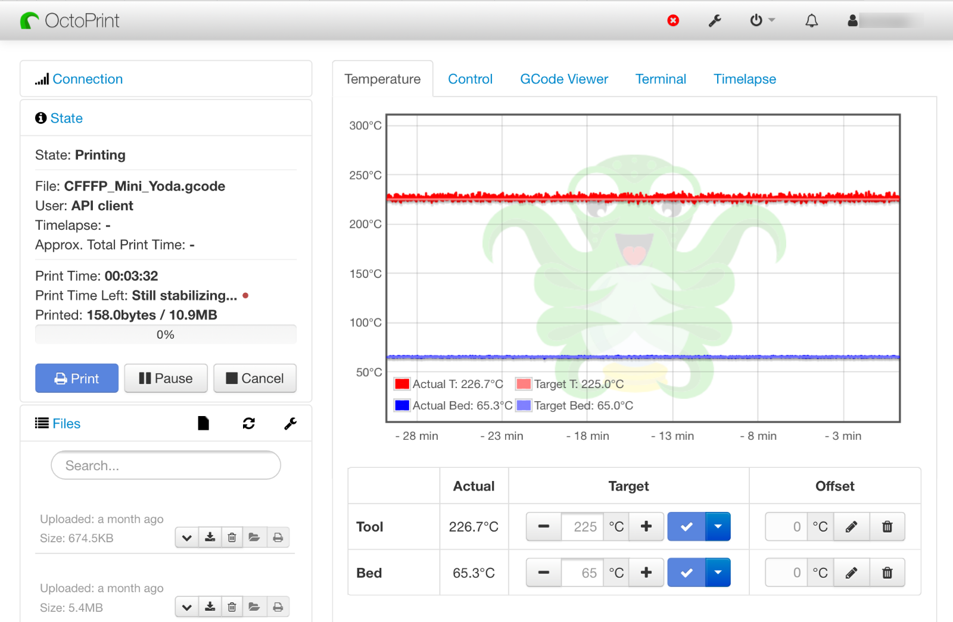
Task: Collapse the State panel
Action: coord(66,118)
